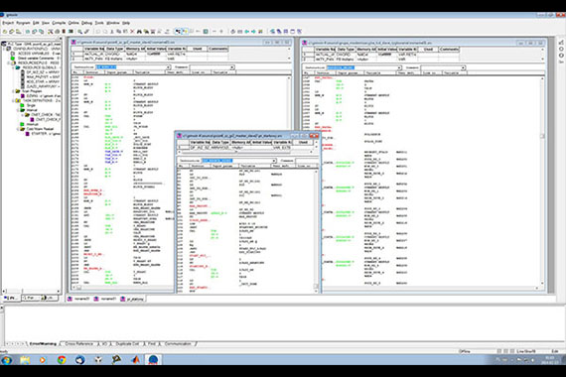Click the Thunderbird icon in the taskbar
The image size is (566, 377).
[79, 360]
